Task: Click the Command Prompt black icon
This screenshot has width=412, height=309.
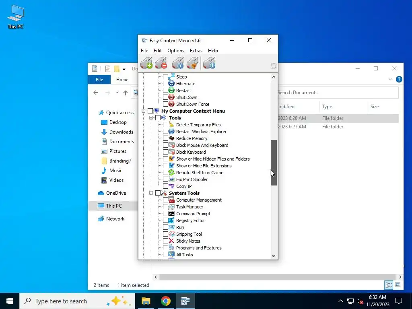Action: click(x=171, y=213)
